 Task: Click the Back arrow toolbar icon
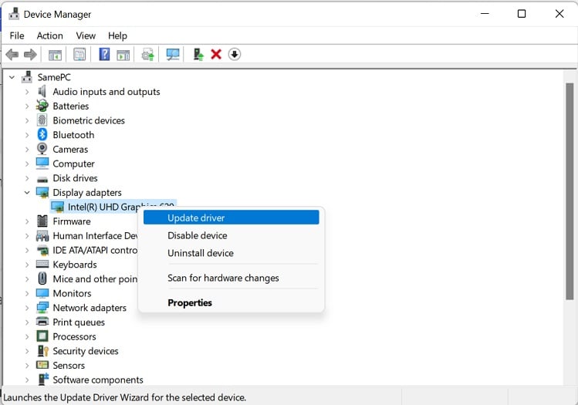(12, 55)
